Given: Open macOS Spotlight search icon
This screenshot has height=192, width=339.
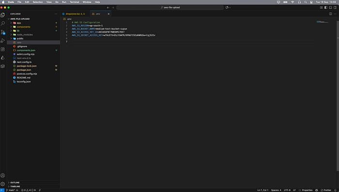Looking at the screenshot, I should click(305, 2).
